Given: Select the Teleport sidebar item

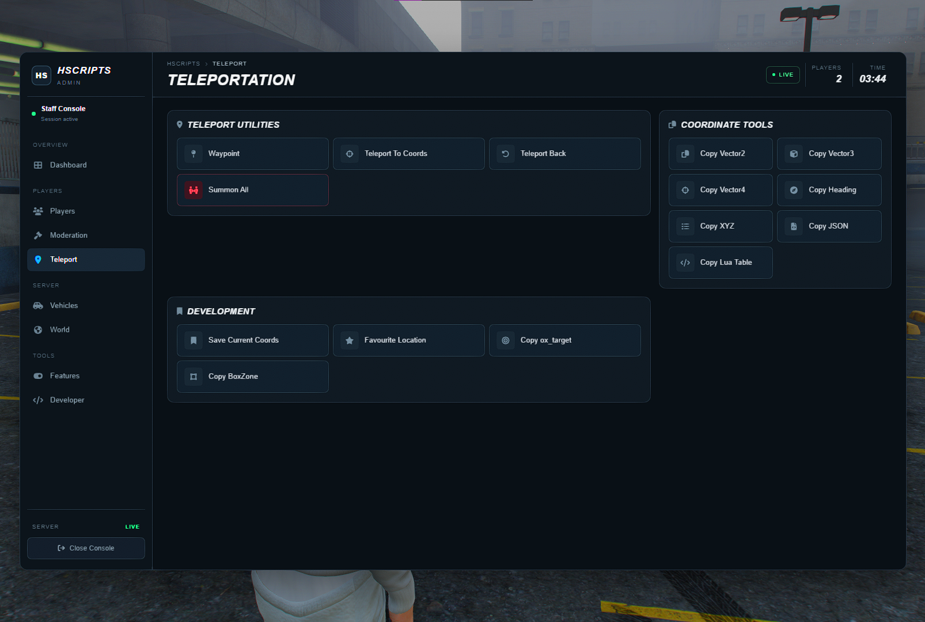Looking at the screenshot, I should click(86, 260).
